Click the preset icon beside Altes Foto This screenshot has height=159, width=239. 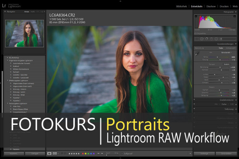tap(11, 107)
